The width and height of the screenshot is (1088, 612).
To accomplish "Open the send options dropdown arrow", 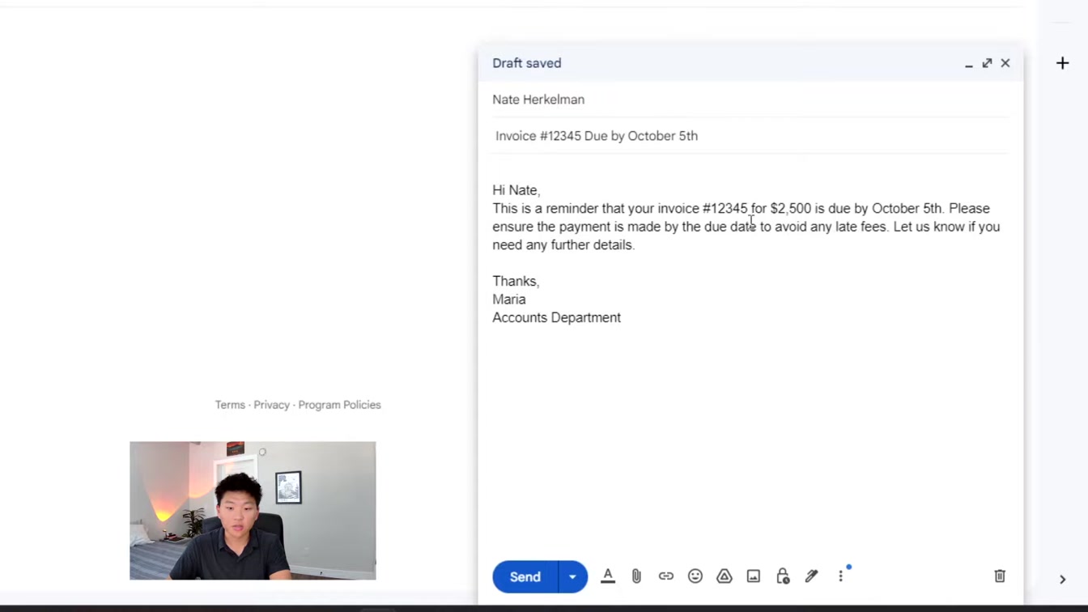I will pos(572,577).
